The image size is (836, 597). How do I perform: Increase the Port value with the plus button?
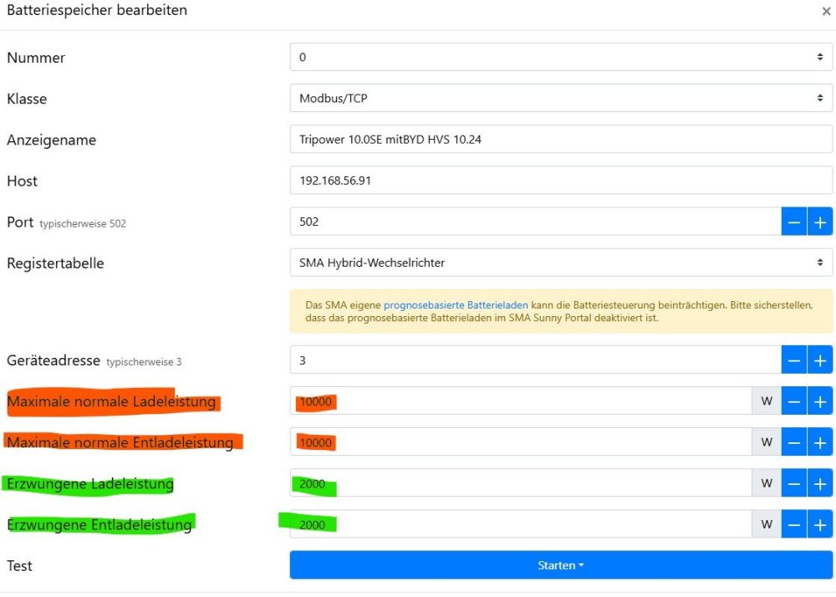coord(820,222)
